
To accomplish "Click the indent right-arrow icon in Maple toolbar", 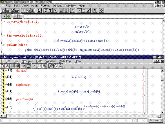I will (x=66, y=10).
